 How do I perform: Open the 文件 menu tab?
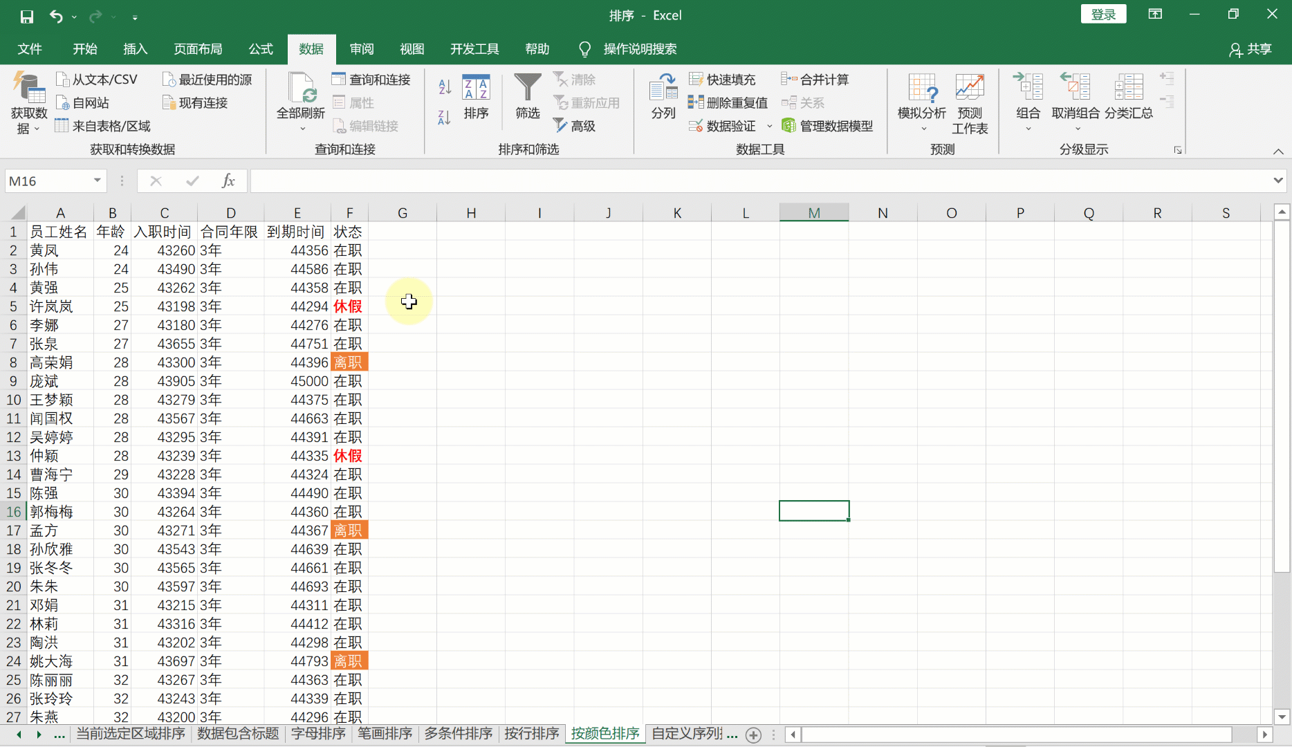30,49
